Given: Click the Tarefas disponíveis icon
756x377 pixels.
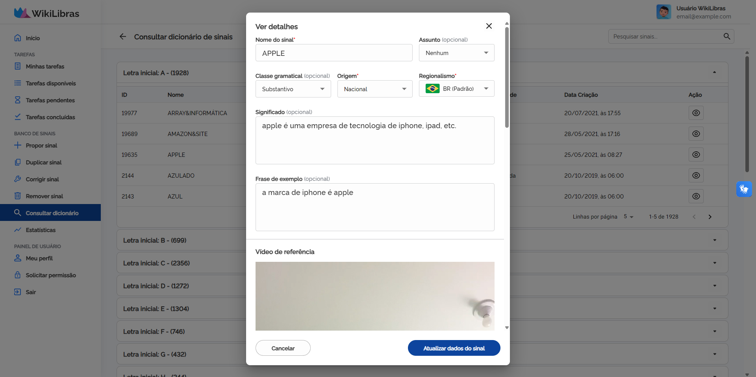Looking at the screenshot, I should 18,83.
